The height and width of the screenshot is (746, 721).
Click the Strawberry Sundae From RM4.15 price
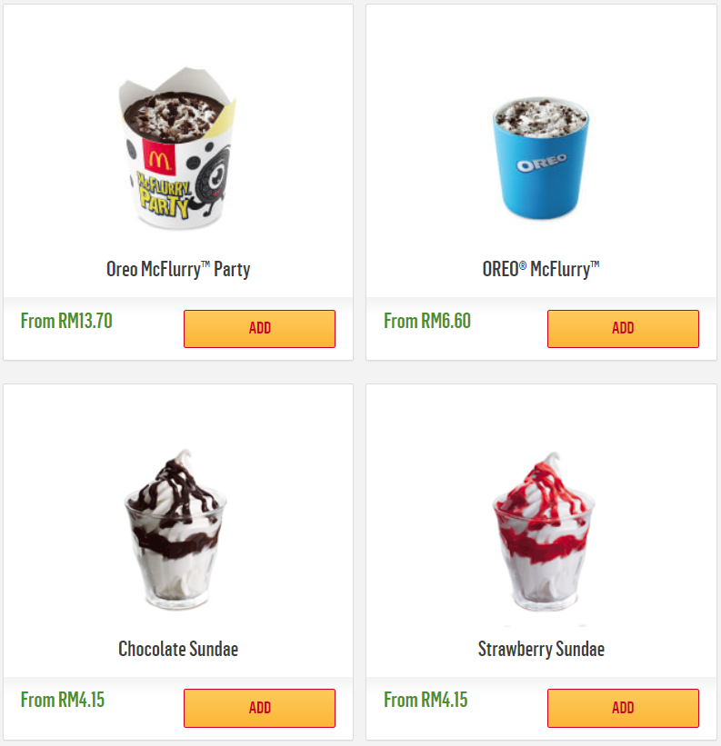click(426, 701)
